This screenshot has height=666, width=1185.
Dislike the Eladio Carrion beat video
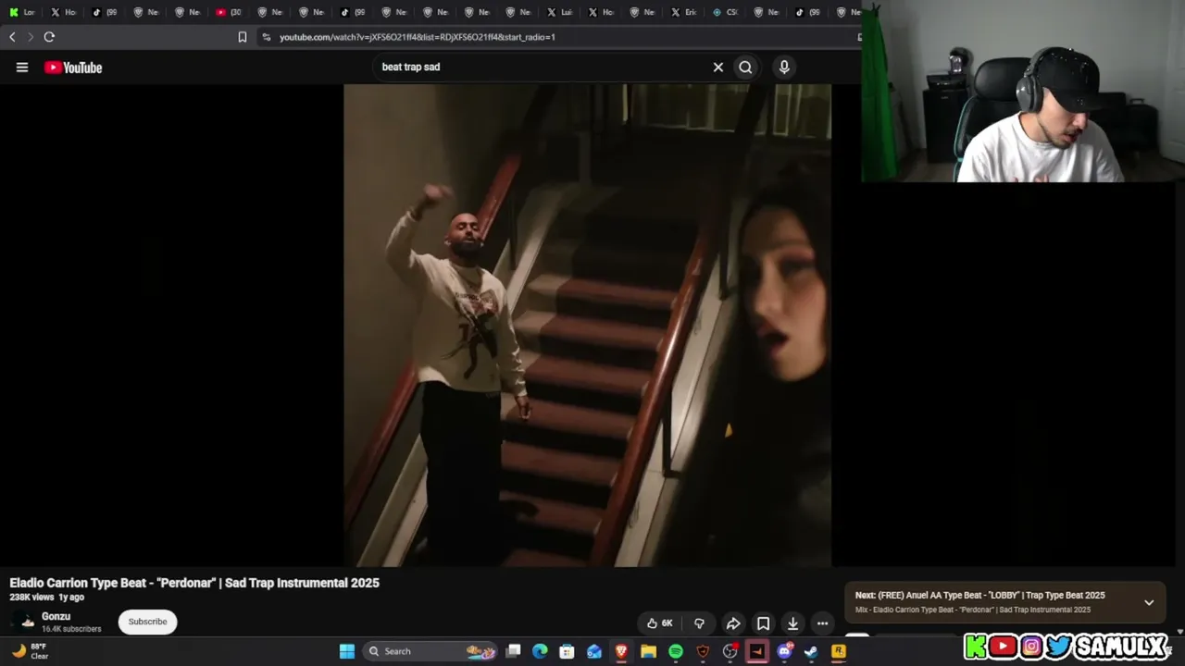[700, 623]
